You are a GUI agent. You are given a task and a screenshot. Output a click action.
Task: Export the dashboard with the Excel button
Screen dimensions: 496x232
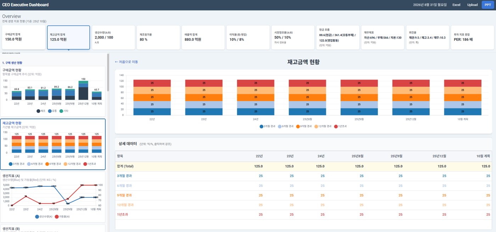point(456,5)
